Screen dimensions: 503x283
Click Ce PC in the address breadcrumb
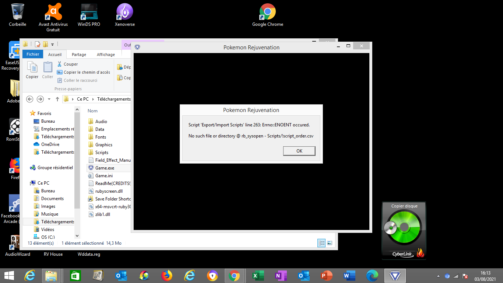click(82, 99)
